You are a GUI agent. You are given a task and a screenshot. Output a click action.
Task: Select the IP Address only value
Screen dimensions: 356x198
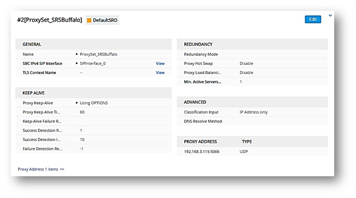(x=254, y=112)
